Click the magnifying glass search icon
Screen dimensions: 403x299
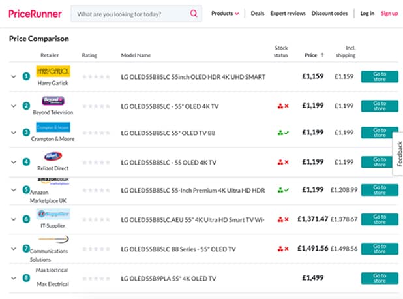pos(194,14)
